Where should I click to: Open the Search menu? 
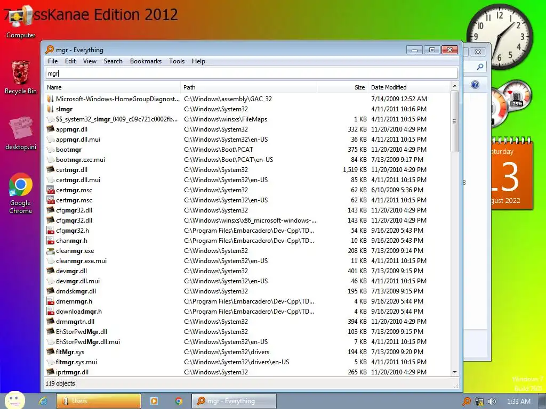pyautogui.click(x=113, y=61)
